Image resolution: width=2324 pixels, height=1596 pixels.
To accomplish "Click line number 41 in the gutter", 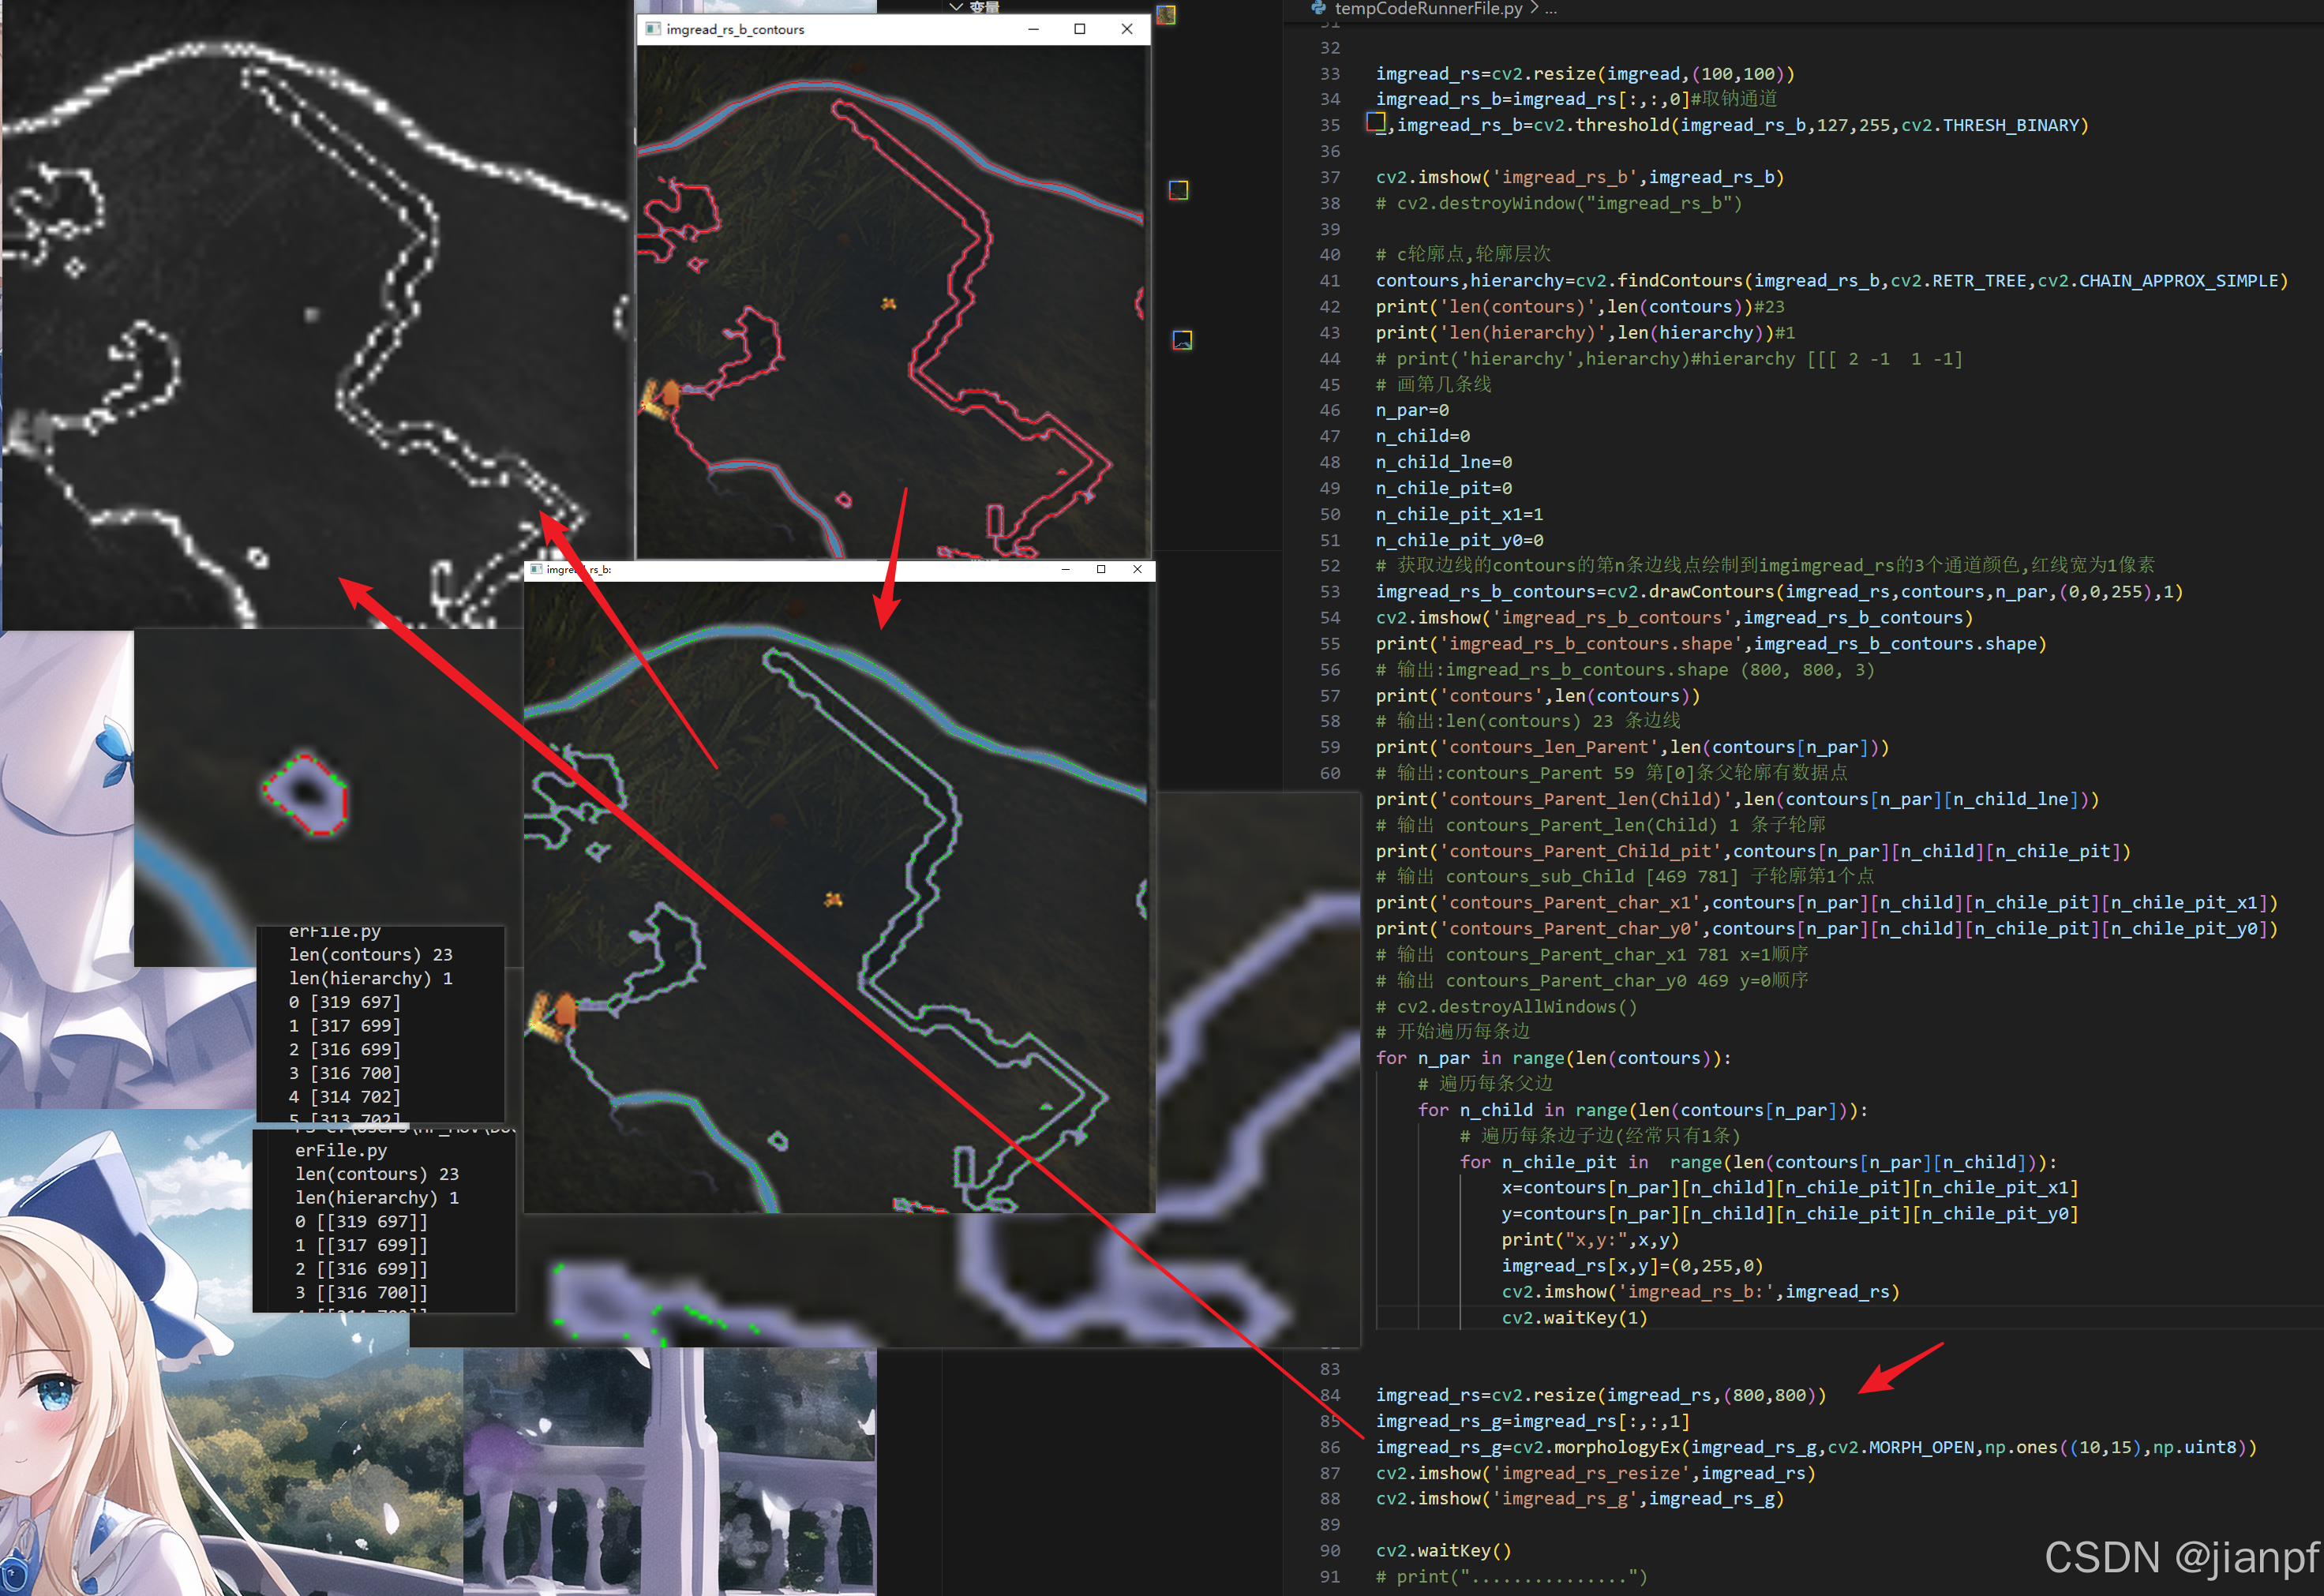I will coord(1330,281).
